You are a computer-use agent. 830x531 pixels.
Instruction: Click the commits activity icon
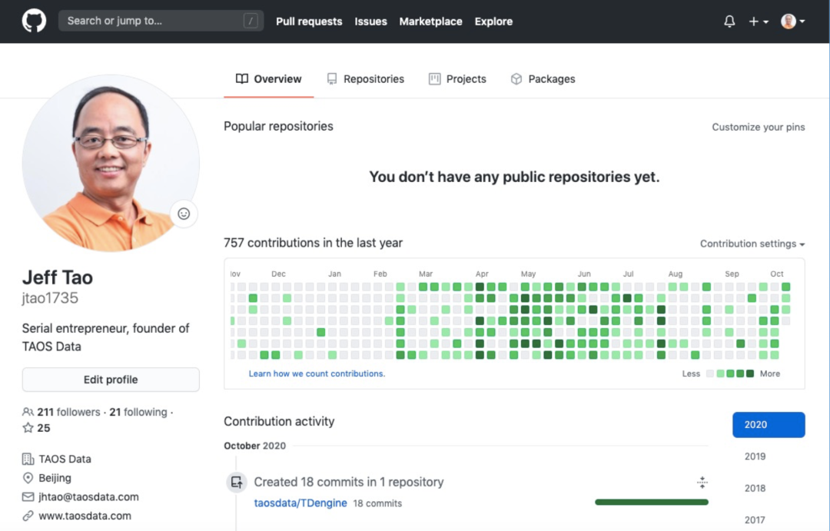pos(237,483)
